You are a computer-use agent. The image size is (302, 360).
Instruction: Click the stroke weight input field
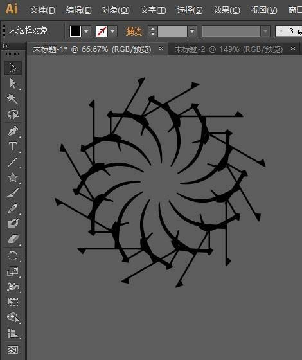[x=172, y=31]
